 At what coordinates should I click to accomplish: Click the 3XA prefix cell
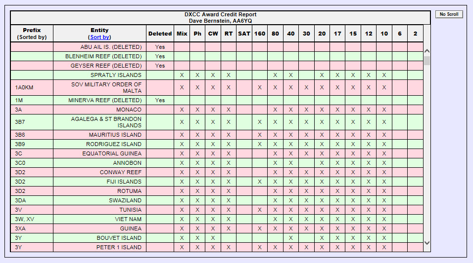[32, 228]
